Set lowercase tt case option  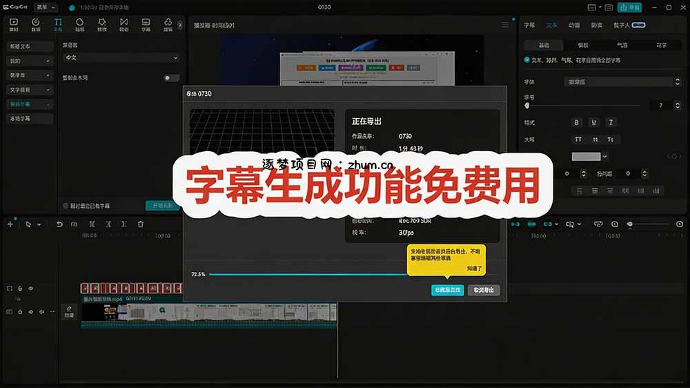pos(595,139)
